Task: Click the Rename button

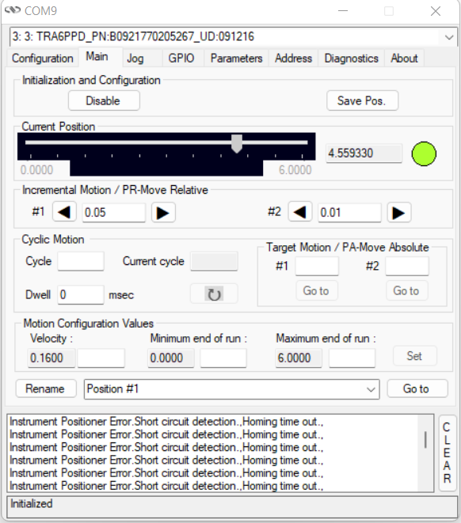Action: (46, 388)
